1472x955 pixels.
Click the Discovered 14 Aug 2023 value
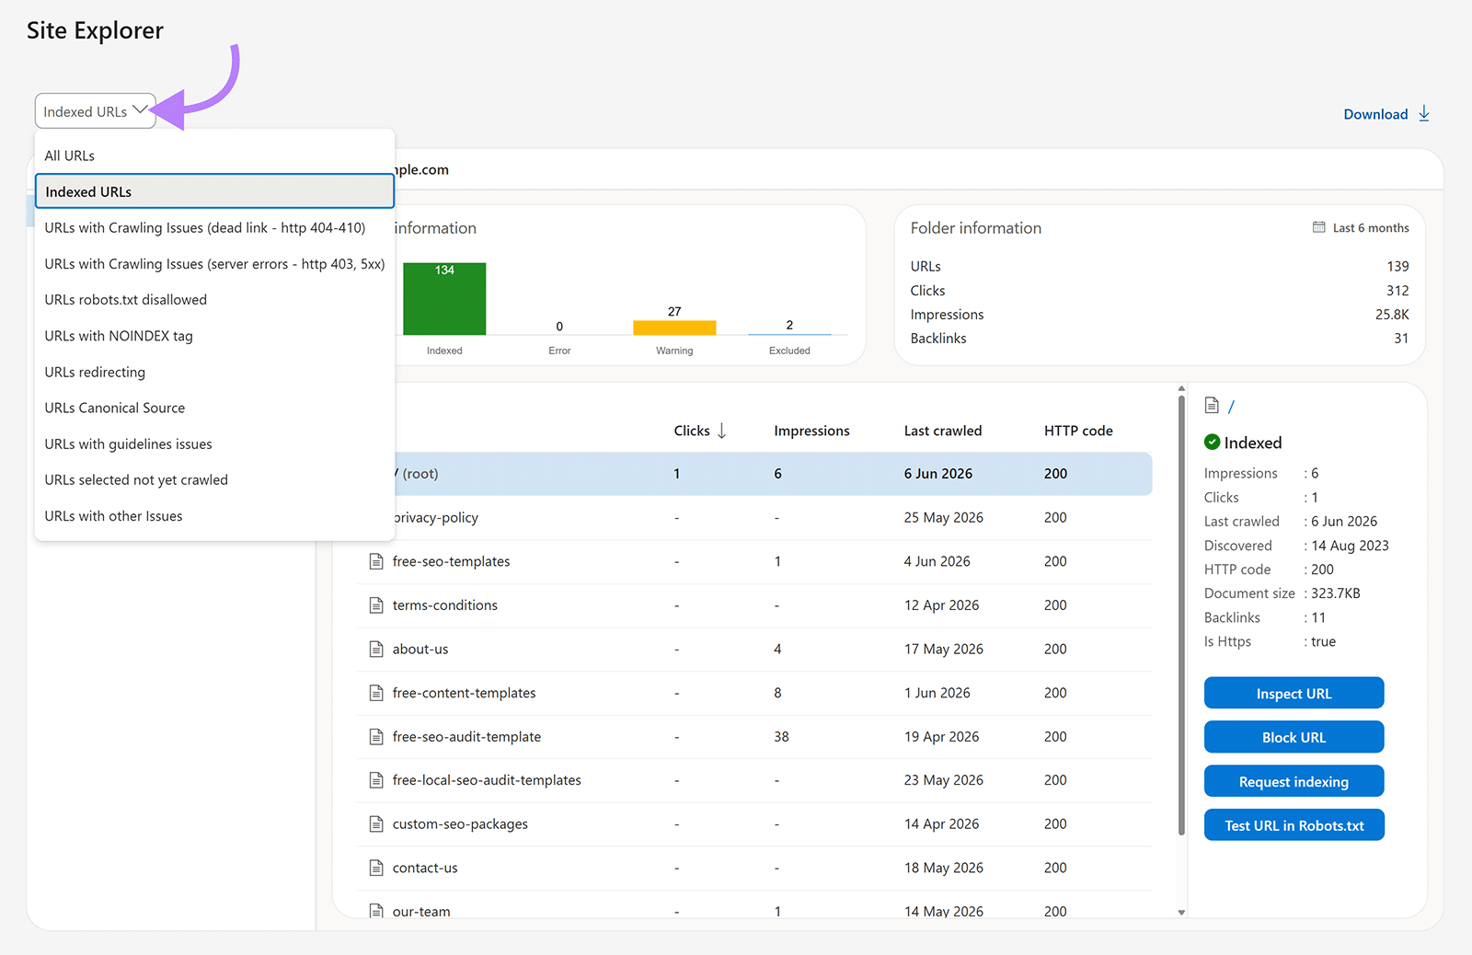pyautogui.click(x=1350, y=546)
